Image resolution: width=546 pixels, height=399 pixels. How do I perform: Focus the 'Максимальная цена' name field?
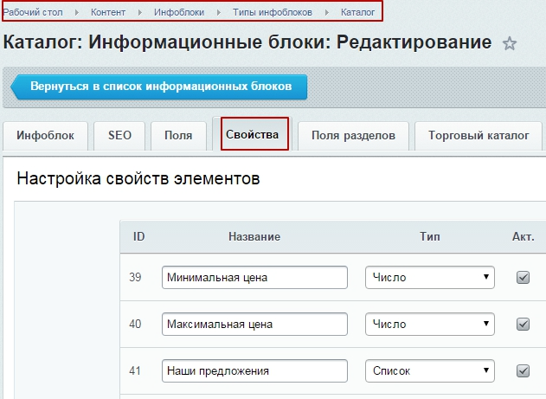click(254, 325)
